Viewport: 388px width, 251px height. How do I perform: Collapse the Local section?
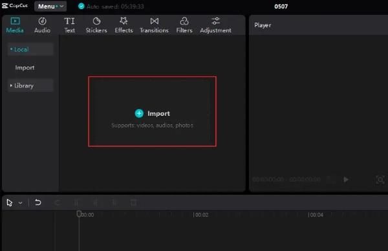click(x=30, y=49)
